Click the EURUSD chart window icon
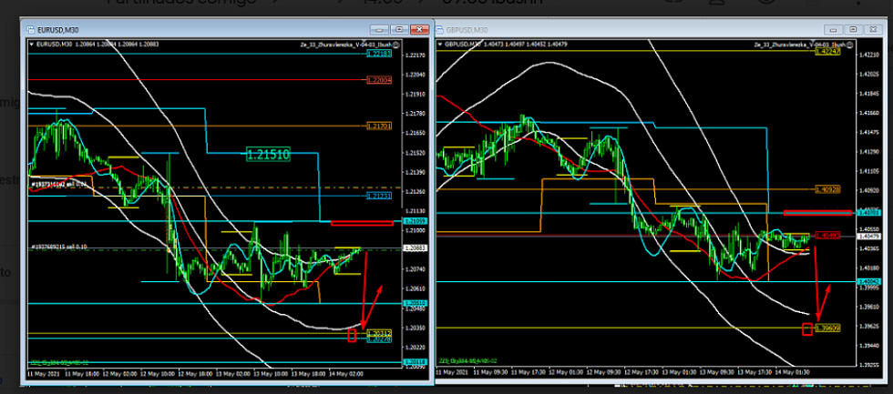The height and width of the screenshot is (394, 893). (33, 30)
